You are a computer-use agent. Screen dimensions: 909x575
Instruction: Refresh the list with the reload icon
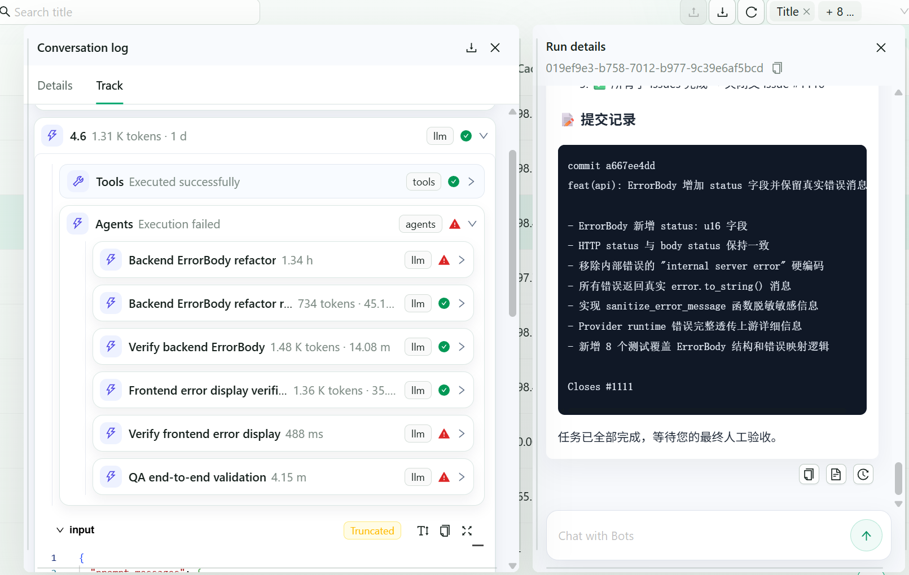751,12
